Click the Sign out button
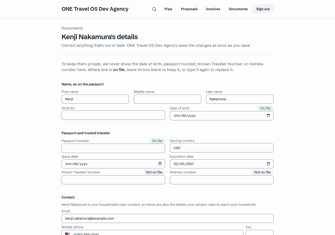Screen dimensions: 335x235 (263, 9)
